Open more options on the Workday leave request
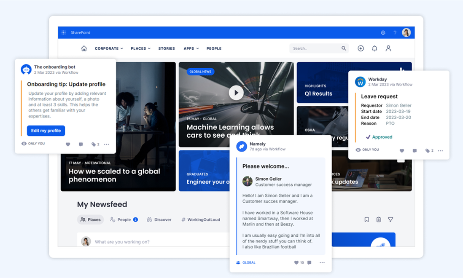This screenshot has width=463, height=278. pyautogui.click(x=440, y=150)
